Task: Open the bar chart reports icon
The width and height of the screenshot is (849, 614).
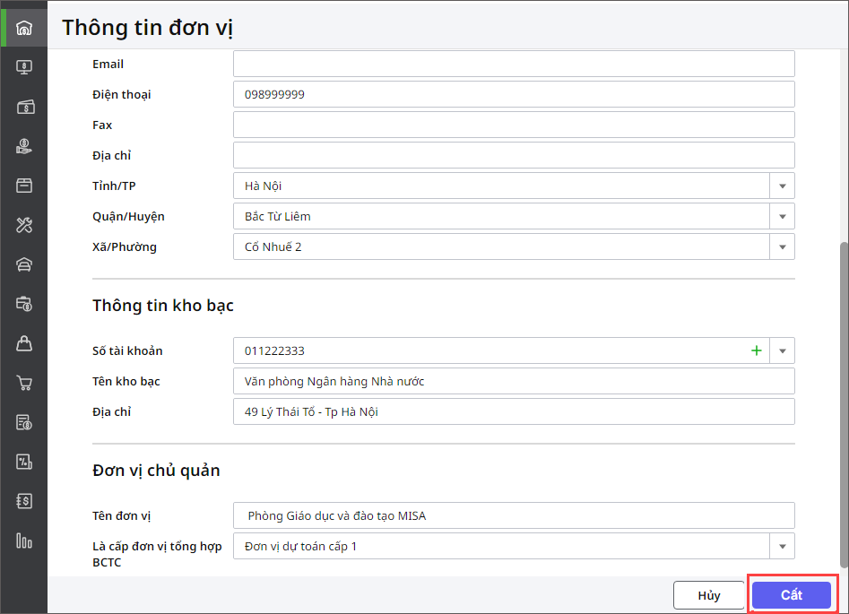Action: pos(24,540)
